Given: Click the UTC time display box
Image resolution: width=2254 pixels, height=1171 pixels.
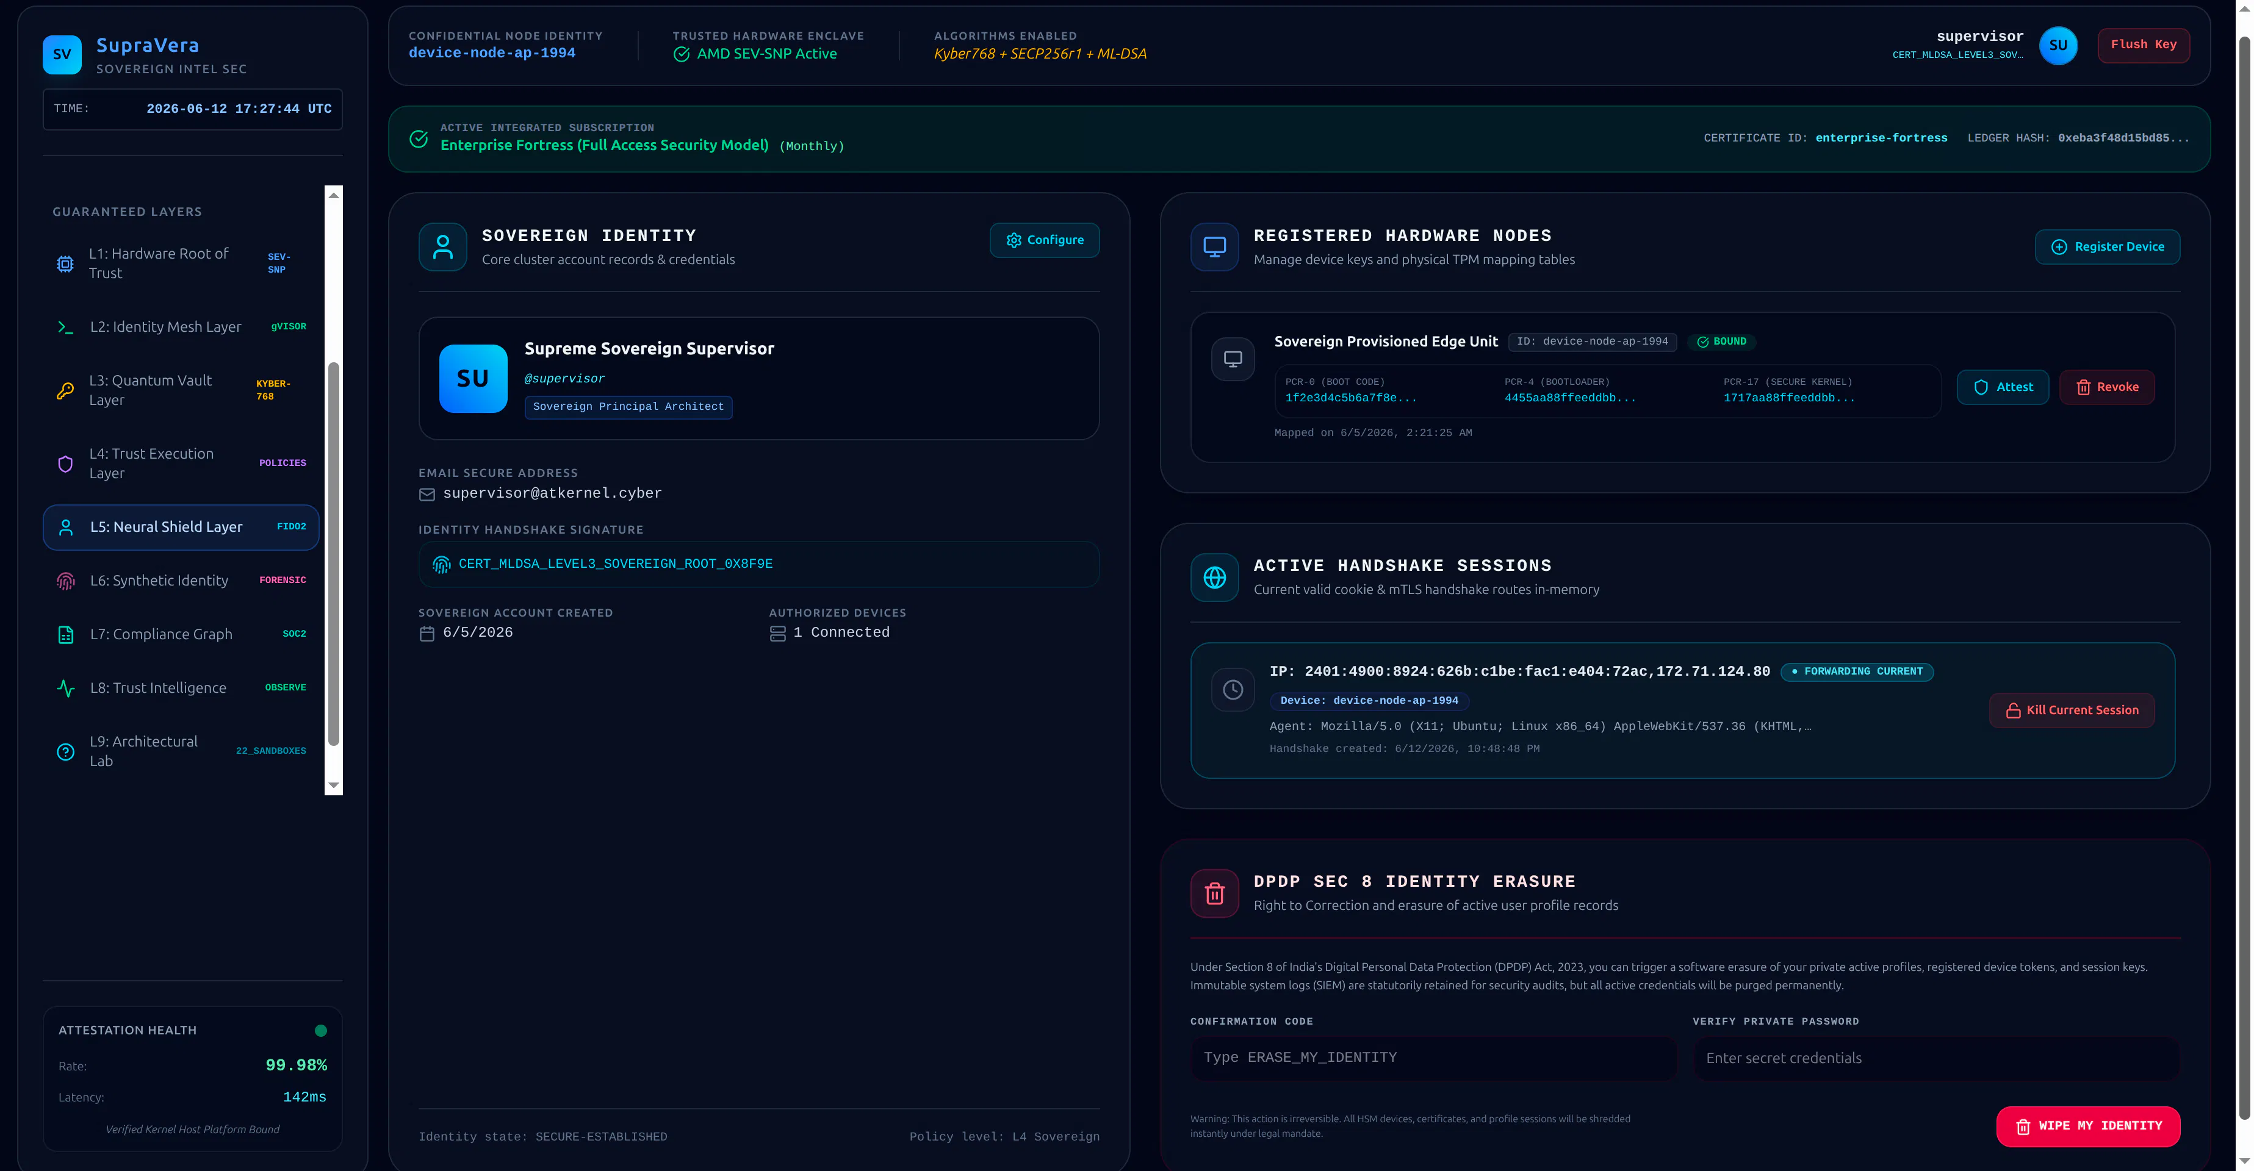Looking at the screenshot, I should tap(192, 109).
